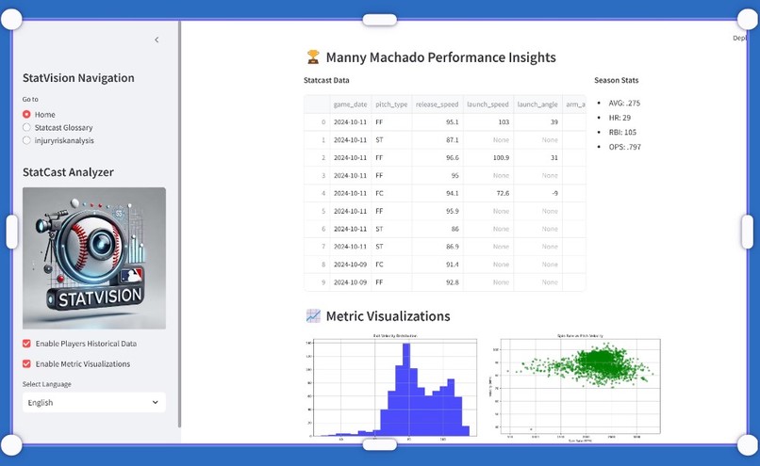Select release_speed cell 86.9
Viewport: 760px width, 466px height.
[x=438, y=247]
